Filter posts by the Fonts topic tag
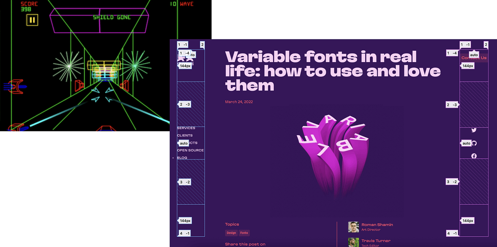Screen dimensions: 497x247 point(244,233)
